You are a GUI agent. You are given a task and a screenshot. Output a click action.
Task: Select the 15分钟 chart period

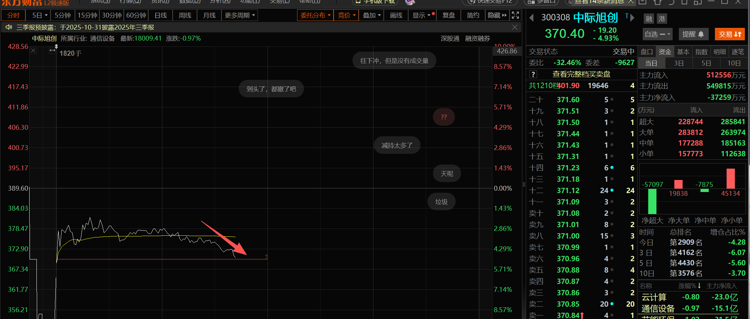87,15
